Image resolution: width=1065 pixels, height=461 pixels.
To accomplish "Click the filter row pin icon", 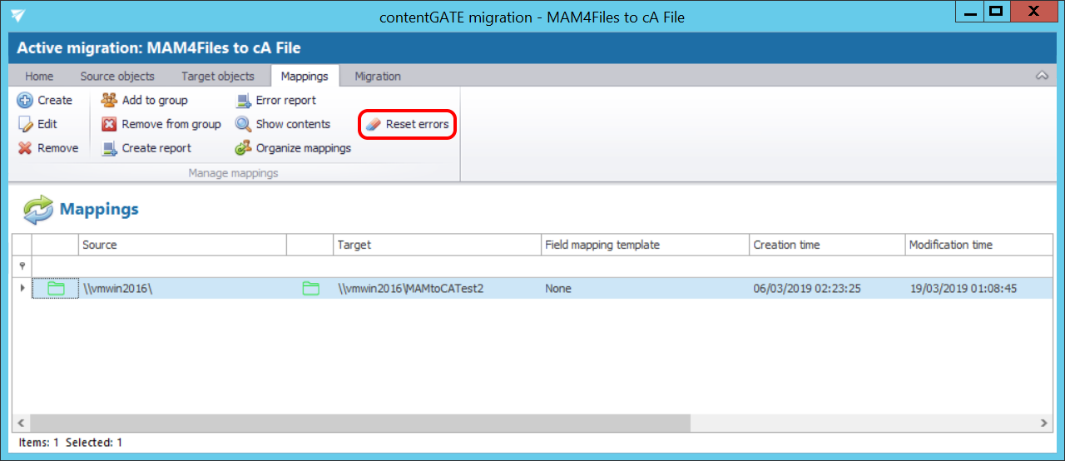I will click(x=22, y=266).
